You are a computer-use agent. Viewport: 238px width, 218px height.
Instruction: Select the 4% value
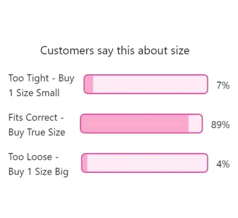click(223, 164)
